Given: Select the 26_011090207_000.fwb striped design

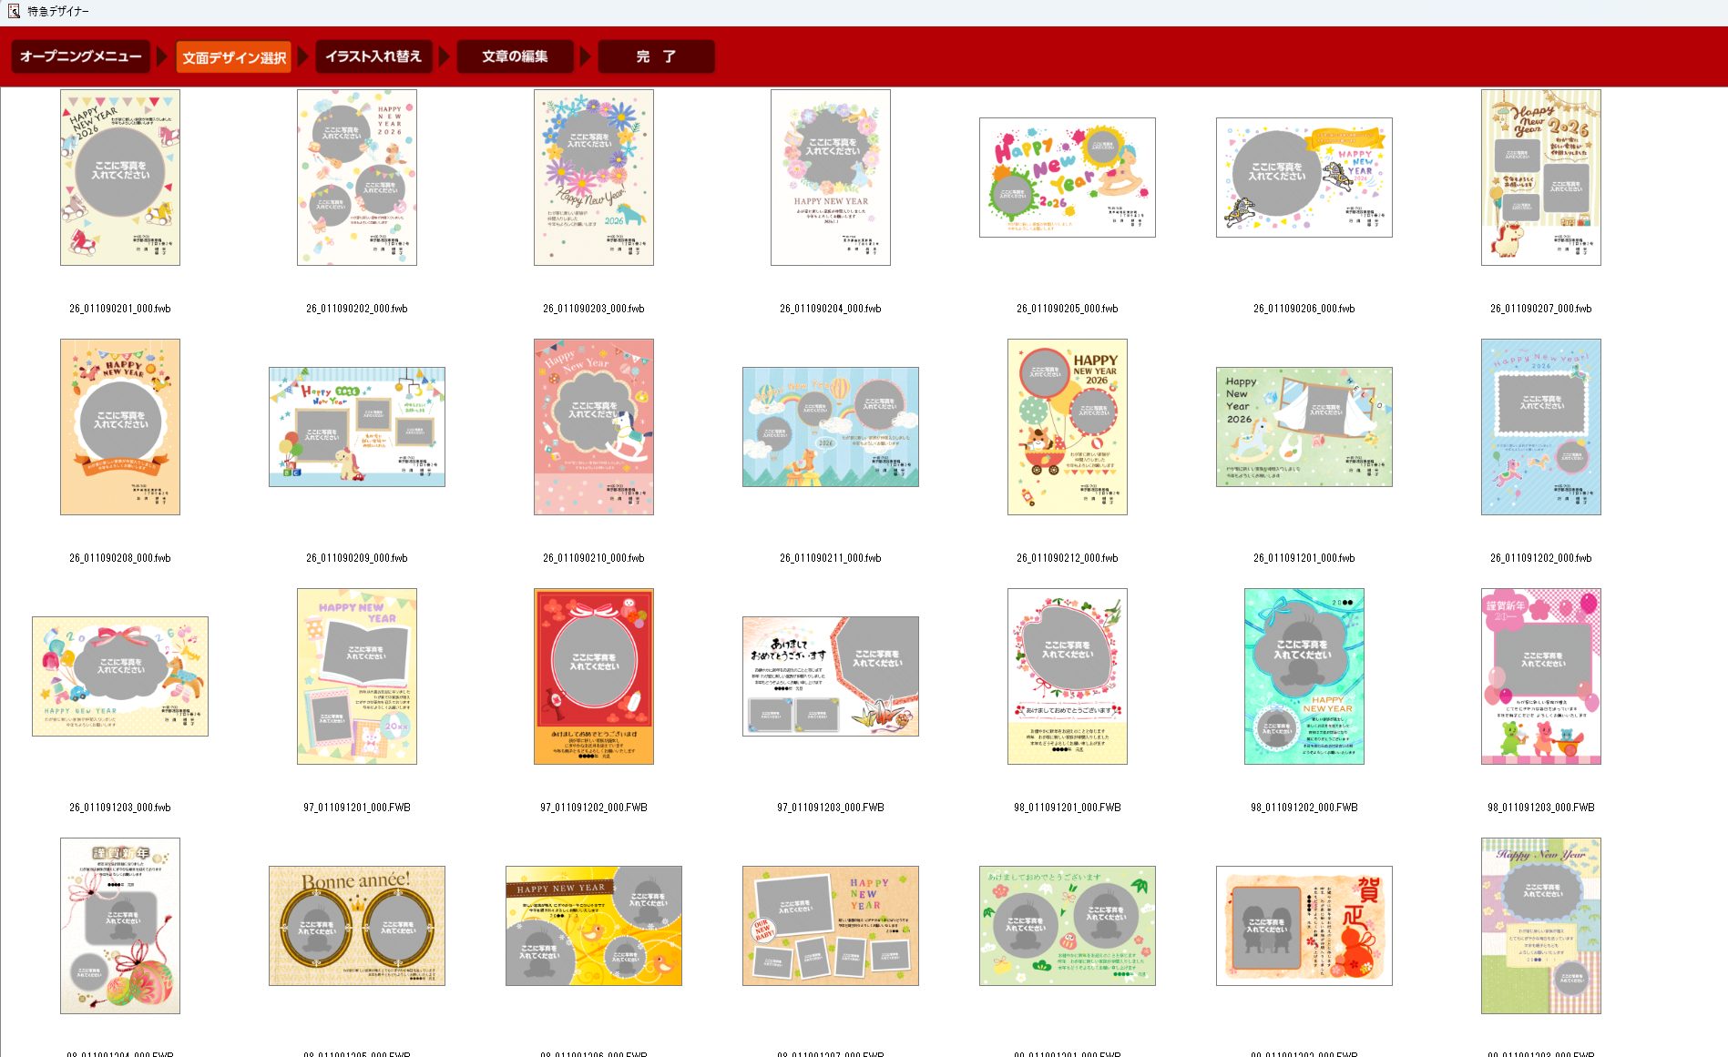Looking at the screenshot, I should click(x=1540, y=178).
